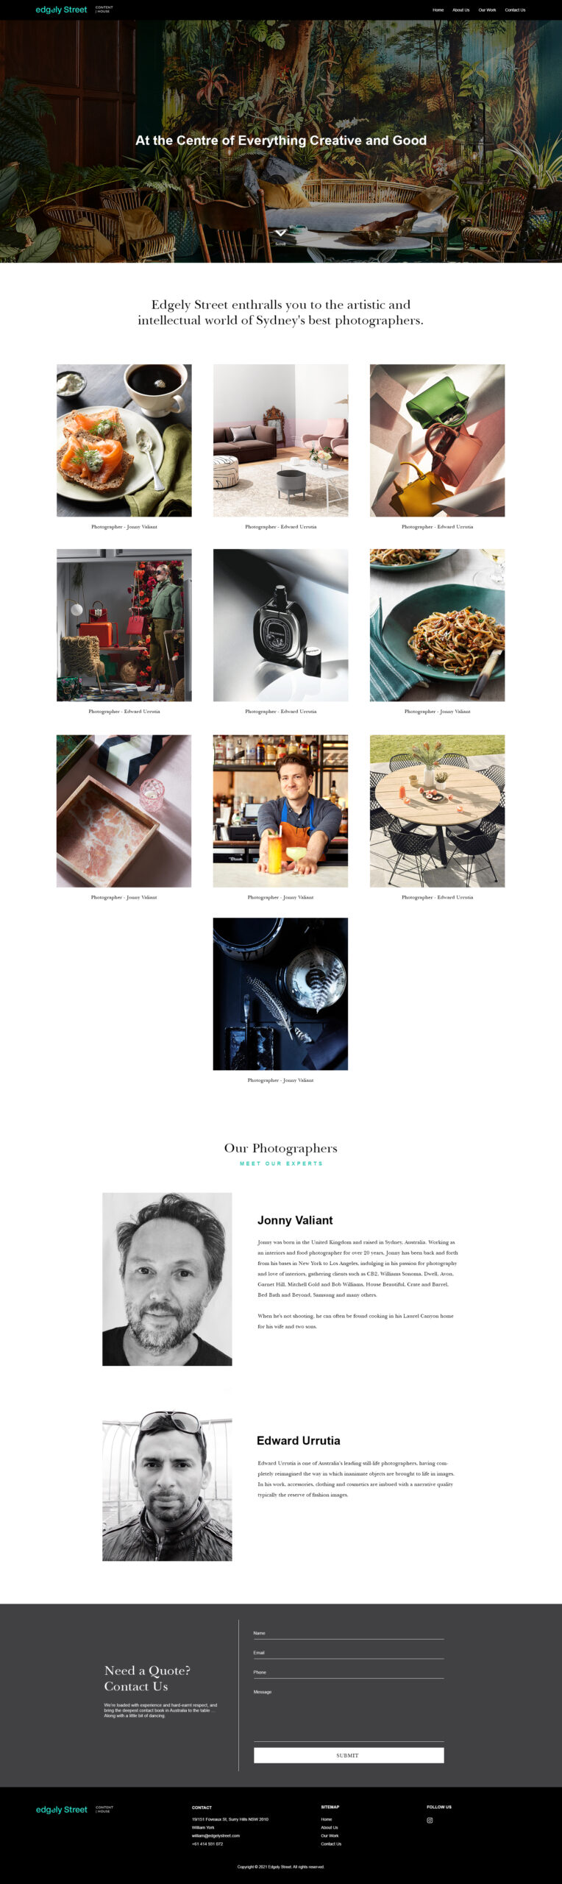Open the salmon toast and coffee photo
The image size is (562, 1884).
pyautogui.click(x=124, y=440)
